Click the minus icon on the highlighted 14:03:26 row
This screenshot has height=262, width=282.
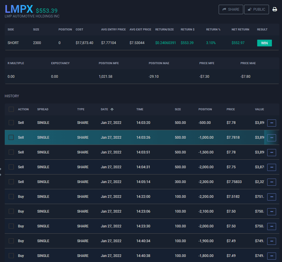(271, 138)
